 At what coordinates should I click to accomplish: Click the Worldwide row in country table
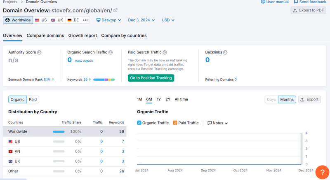tap(65, 131)
